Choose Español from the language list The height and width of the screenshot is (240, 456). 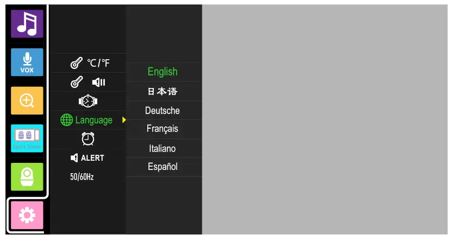click(163, 167)
